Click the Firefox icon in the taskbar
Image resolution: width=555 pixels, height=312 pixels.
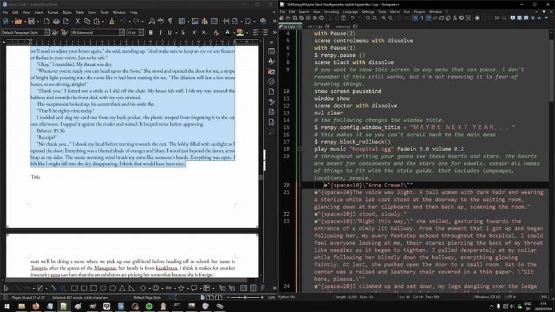coord(36,306)
